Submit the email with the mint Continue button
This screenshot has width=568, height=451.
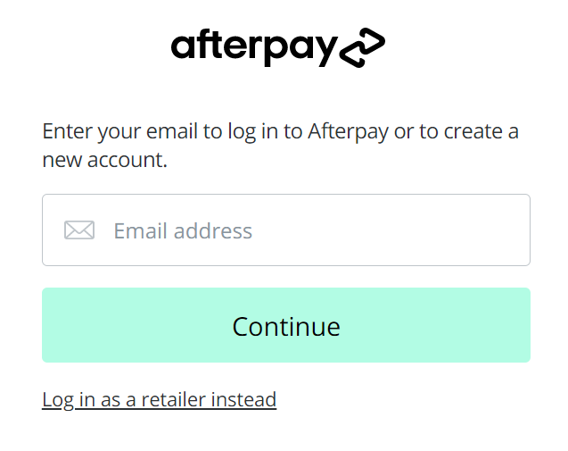tap(286, 325)
